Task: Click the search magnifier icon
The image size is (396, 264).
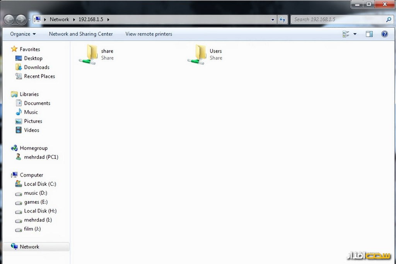Action: click(x=389, y=19)
